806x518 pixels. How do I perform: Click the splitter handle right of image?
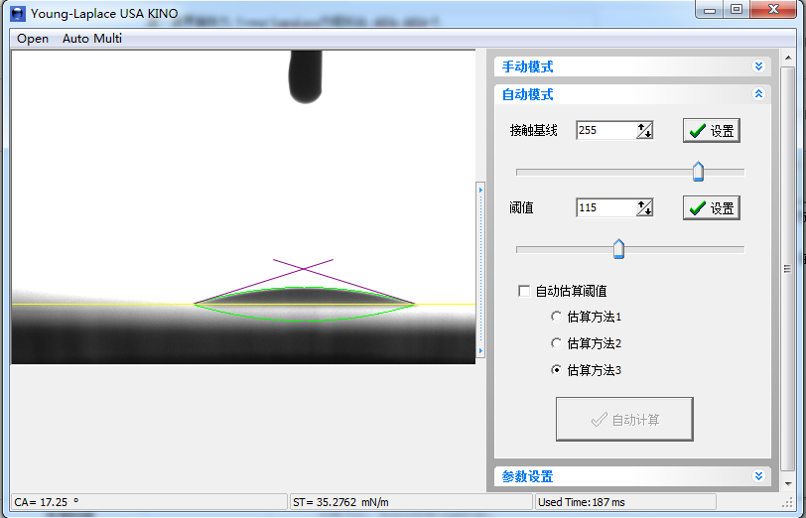[x=480, y=268]
